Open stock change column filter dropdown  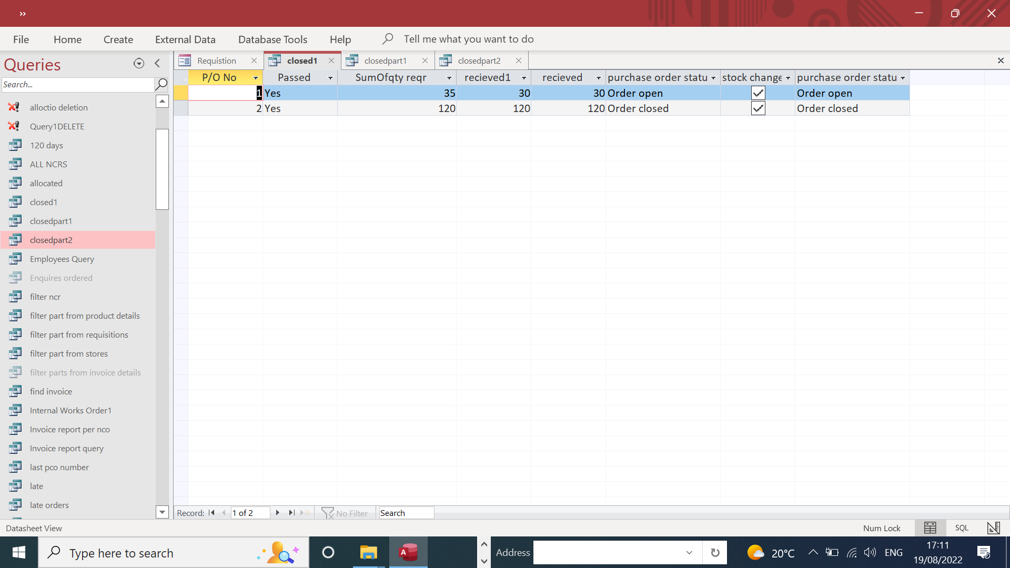point(788,78)
